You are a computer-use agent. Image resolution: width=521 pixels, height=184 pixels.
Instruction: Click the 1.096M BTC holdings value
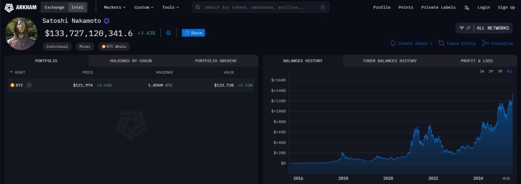tap(160, 85)
